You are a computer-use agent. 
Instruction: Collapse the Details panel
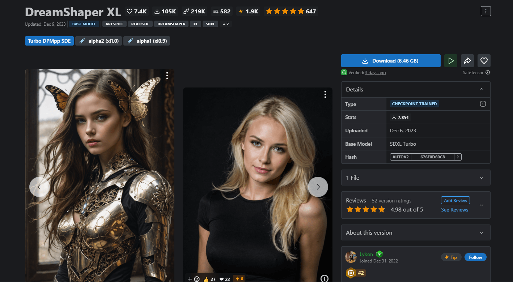point(481,89)
